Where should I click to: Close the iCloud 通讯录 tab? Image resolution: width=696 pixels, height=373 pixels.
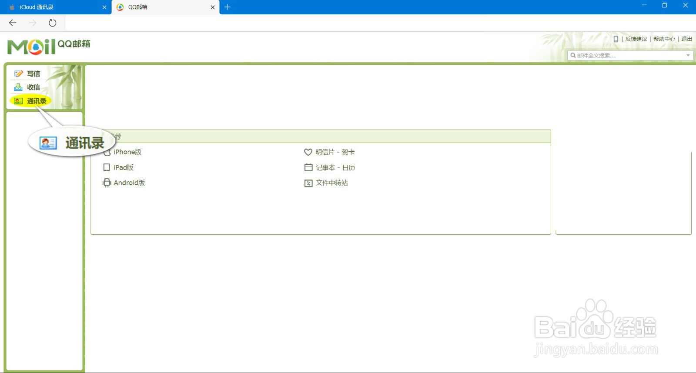click(104, 7)
